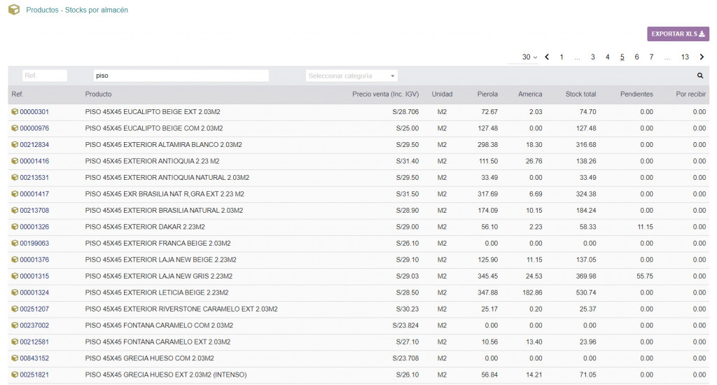Open product reference 00000976
The width and height of the screenshot is (717, 385).
click(34, 128)
